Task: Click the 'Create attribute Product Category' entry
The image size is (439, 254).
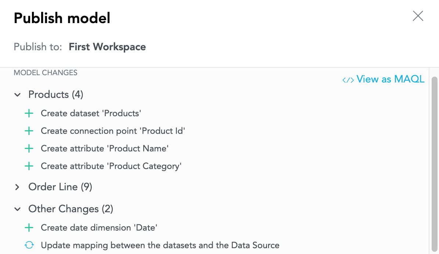Action: pos(111,166)
